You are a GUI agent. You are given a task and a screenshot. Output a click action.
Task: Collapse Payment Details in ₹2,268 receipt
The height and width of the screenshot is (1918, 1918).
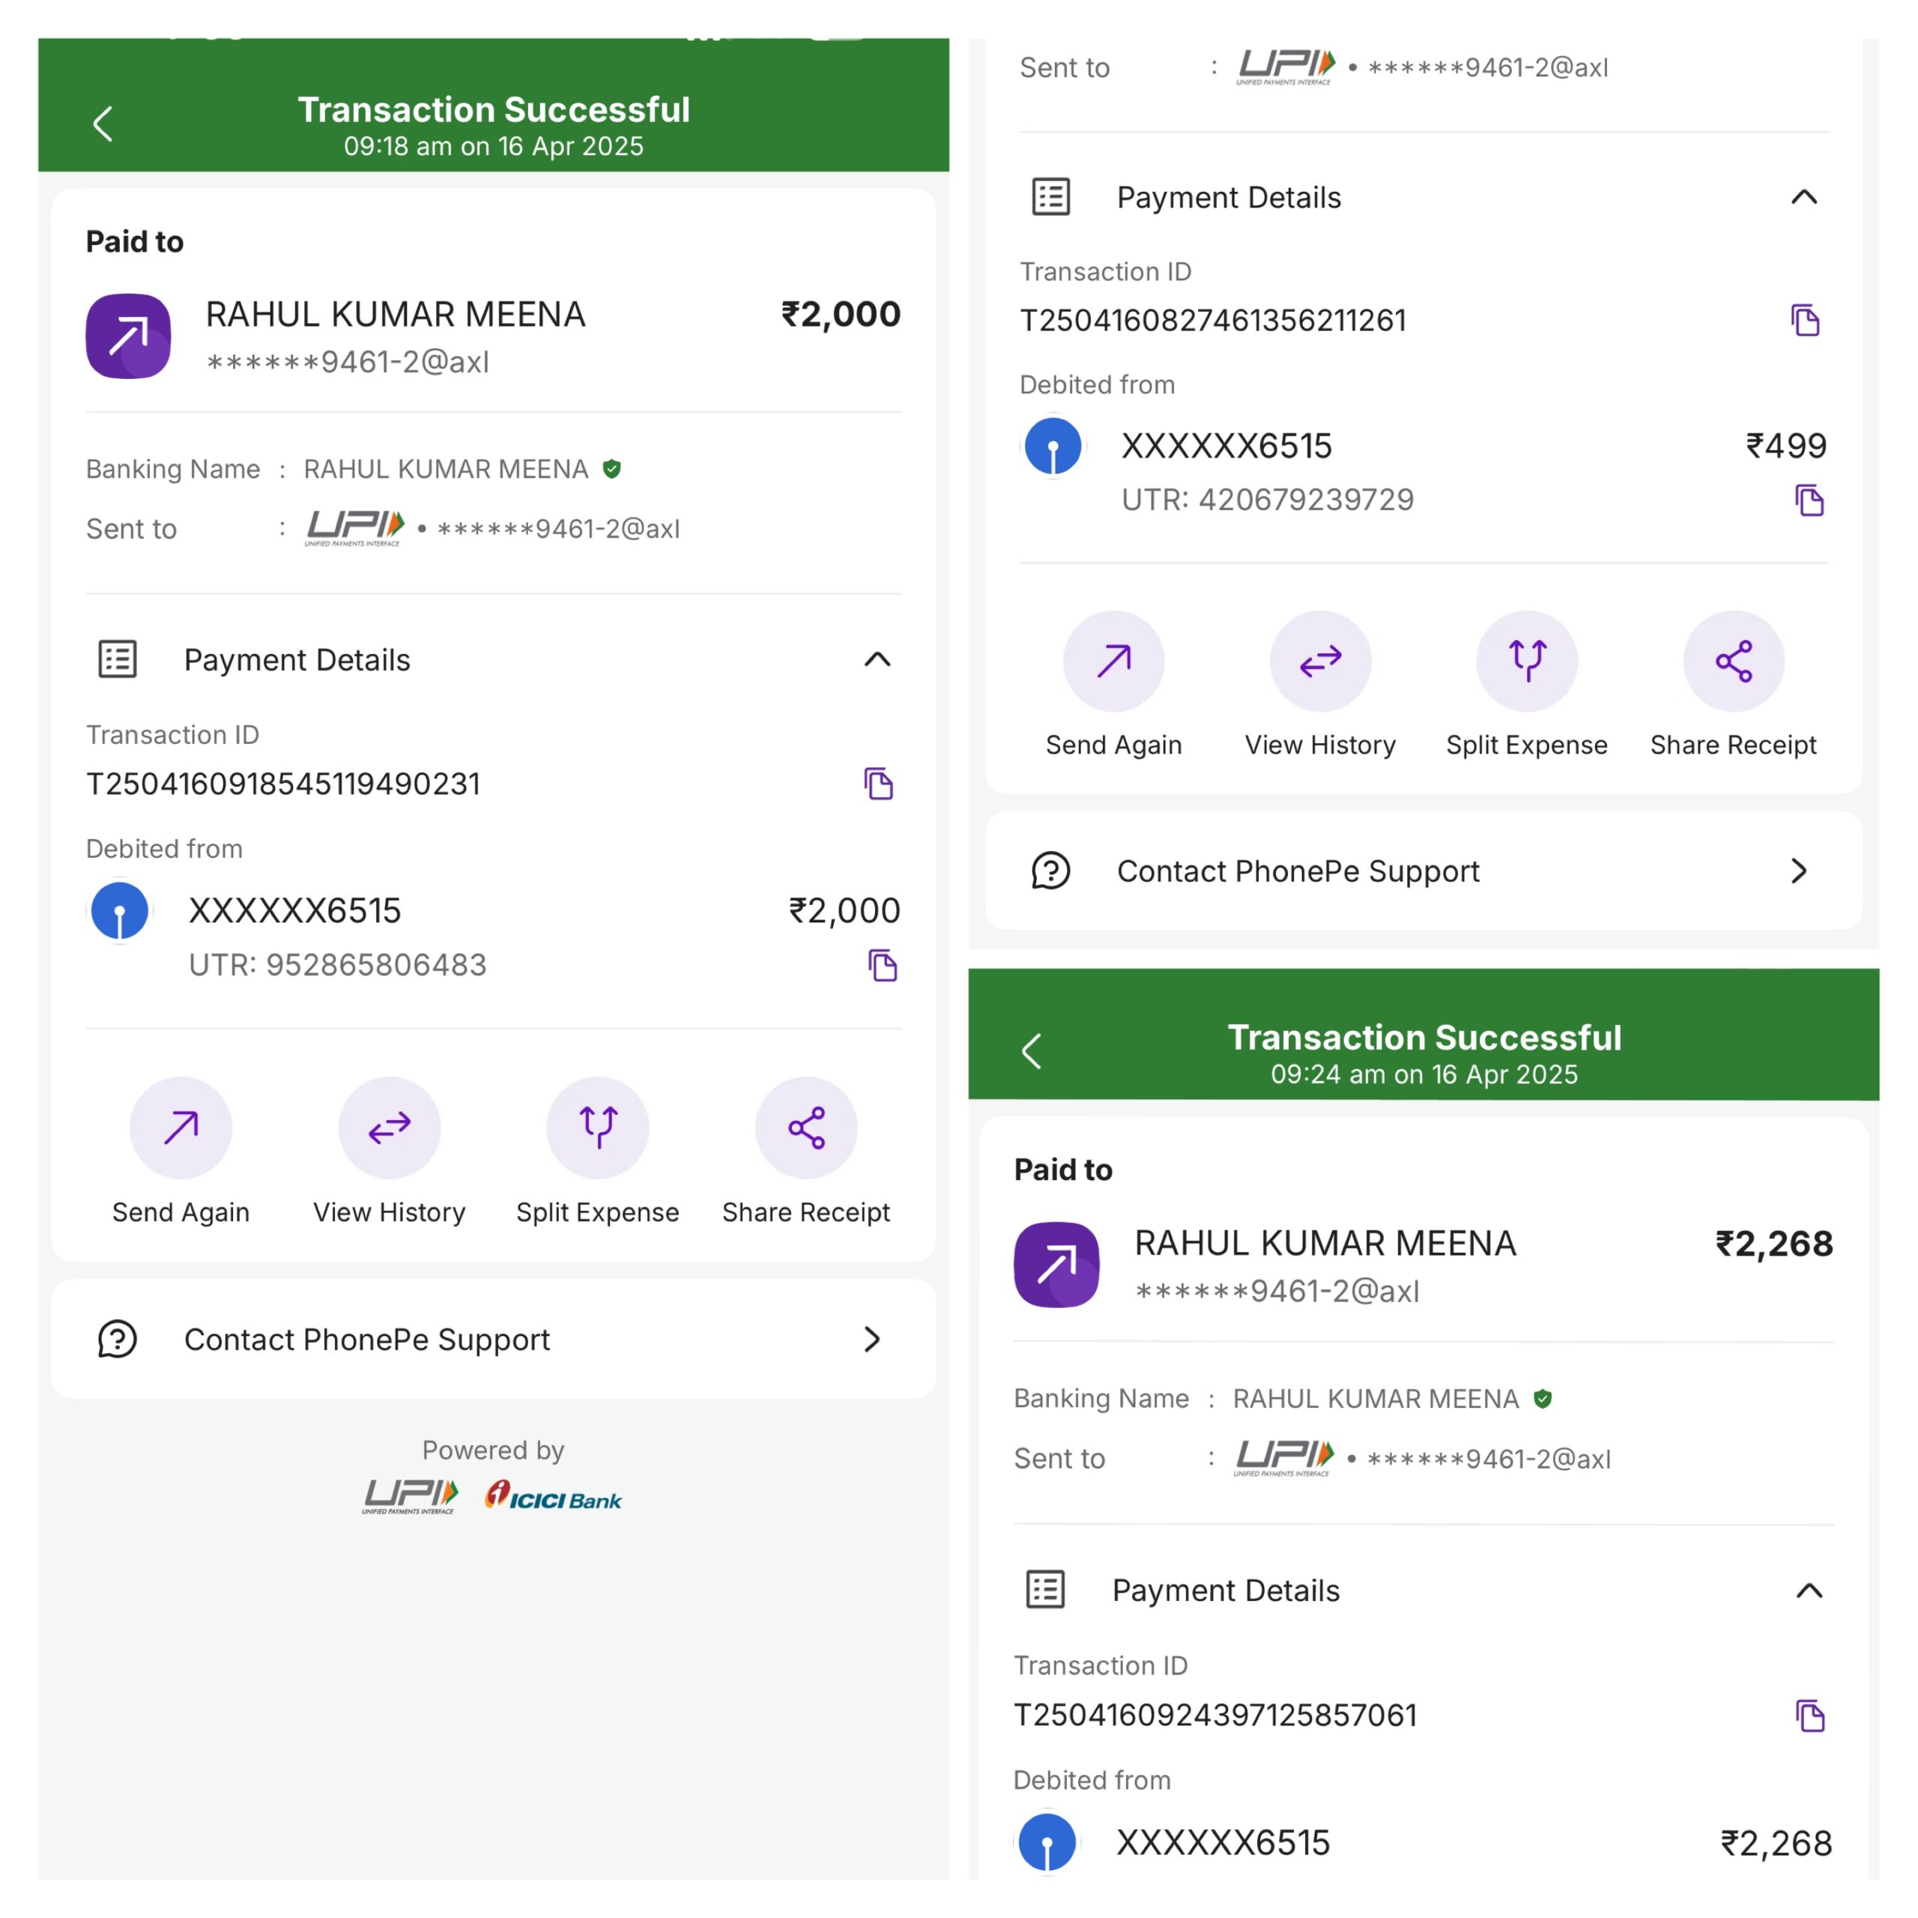click(x=1809, y=1591)
